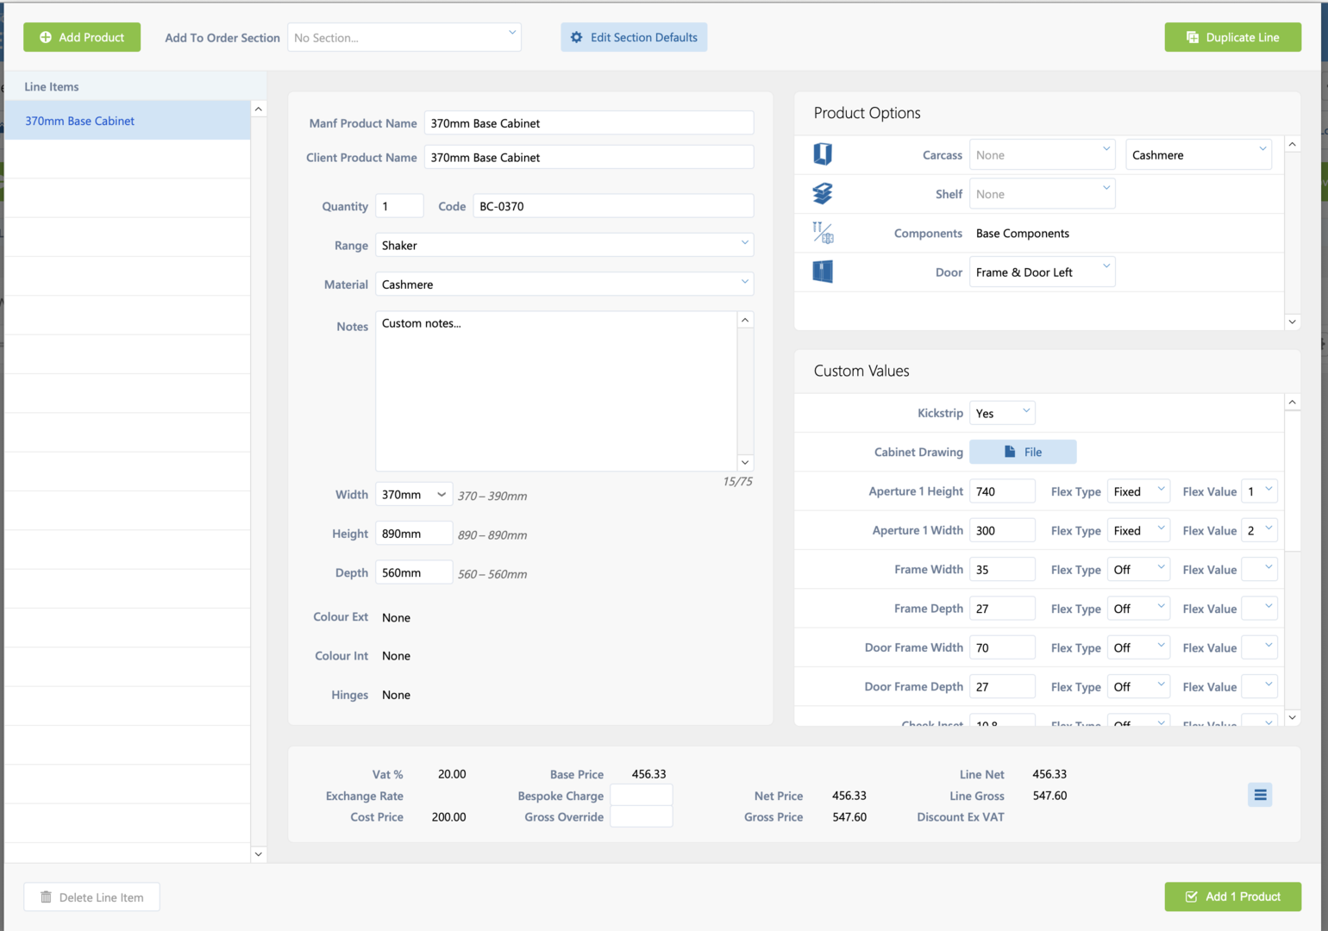Screen dimensions: 1328x931
Task: Open Aperture 1 Height Flex Value dropdown
Action: click(1259, 491)
